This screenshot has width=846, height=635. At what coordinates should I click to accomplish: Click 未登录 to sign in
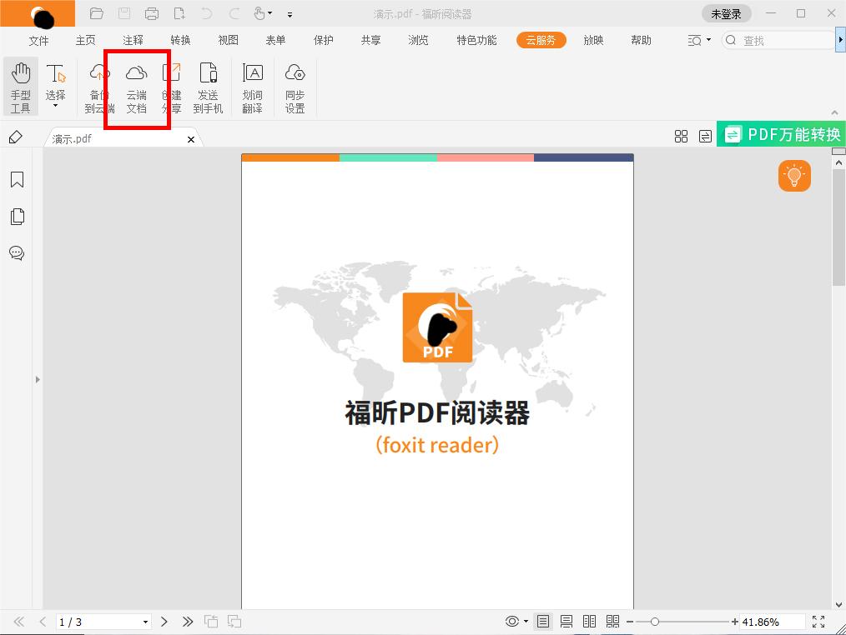728,13
